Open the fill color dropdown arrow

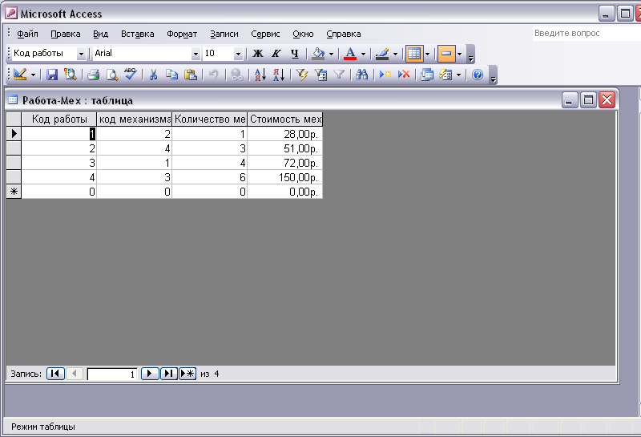(331, 54)
